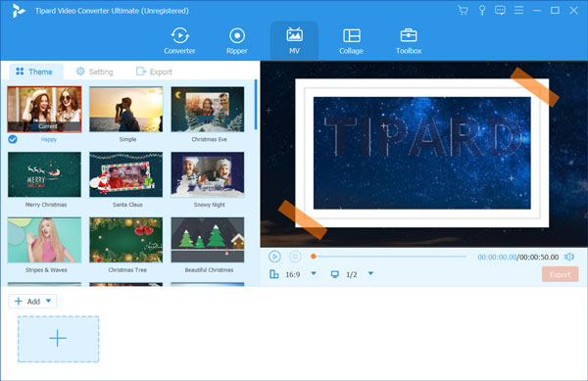Click the 'Christmas Tree' theme label
The image size is (588, 381).
(x=127, y=269)
